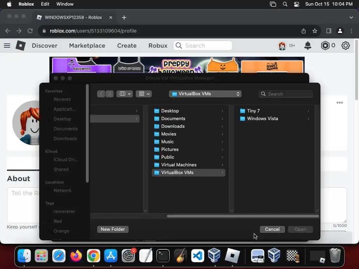359x269 pixels.
Task: Click the horizontal scrollbar in file browser
Action: pyautogui.click(x=243, y=216)
